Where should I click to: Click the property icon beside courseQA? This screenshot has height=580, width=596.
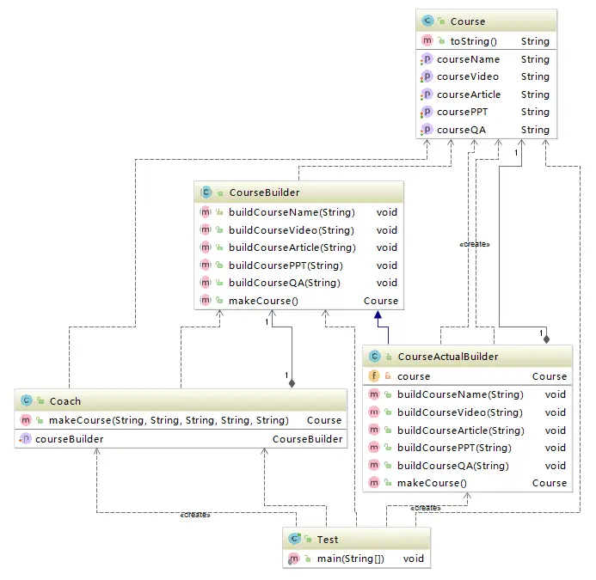tap(427, 130)
